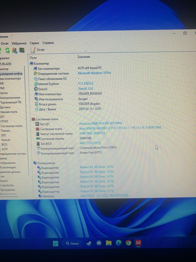This screenshot has height=262, width=196.
Task: Open Steam from the taskbar
Action: pyautogui.click(x=89, y=243)
